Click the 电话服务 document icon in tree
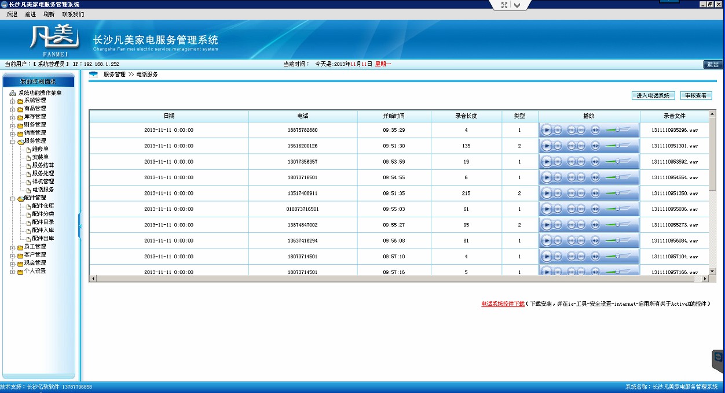Screen dimensions: 725x393 (28, 190)
